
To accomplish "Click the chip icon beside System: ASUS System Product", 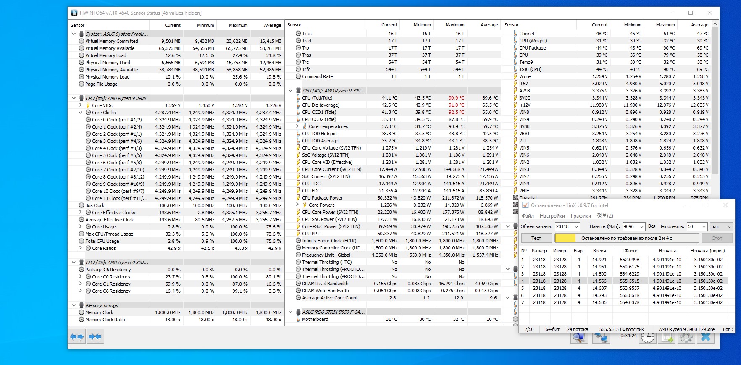I will click(81, 34).
